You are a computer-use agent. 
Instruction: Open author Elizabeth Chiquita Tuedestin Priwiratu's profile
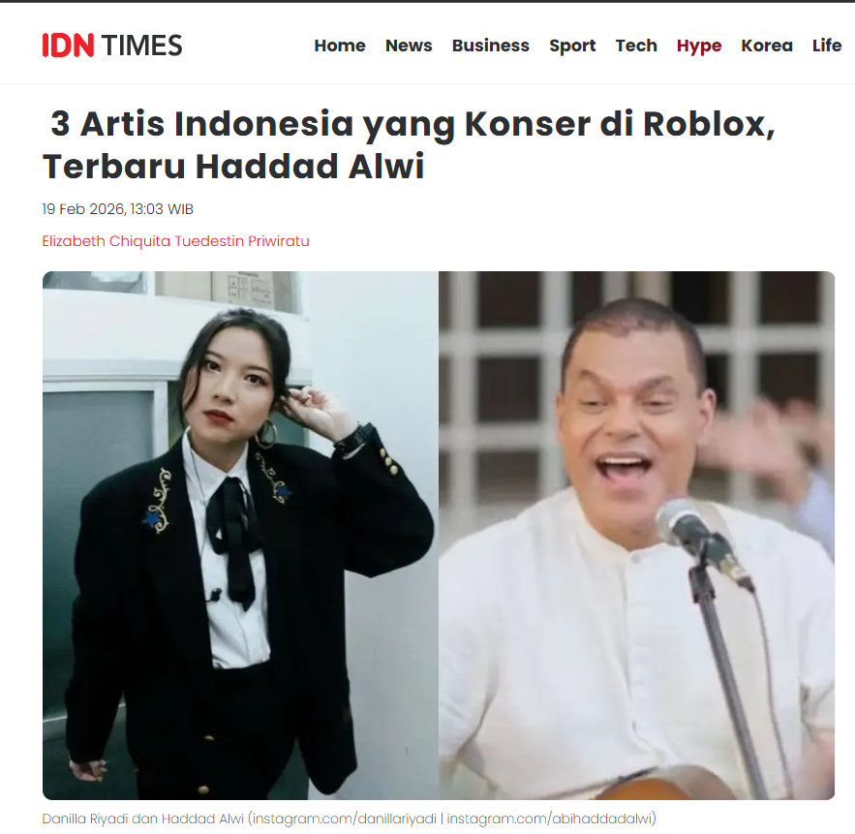coord(175,241)
